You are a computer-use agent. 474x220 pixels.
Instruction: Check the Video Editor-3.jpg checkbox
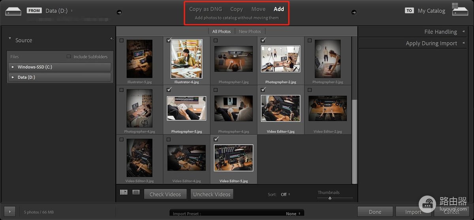121,140
